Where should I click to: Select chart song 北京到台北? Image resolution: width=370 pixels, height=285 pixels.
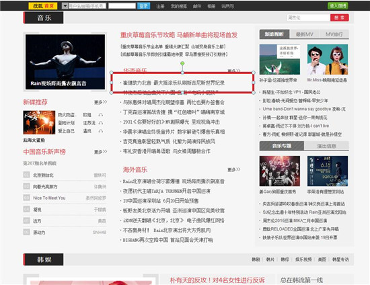tap(43, 175)
